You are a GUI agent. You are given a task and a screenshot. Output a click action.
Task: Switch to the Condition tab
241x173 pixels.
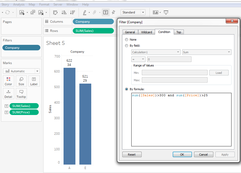tap(164, 32)
